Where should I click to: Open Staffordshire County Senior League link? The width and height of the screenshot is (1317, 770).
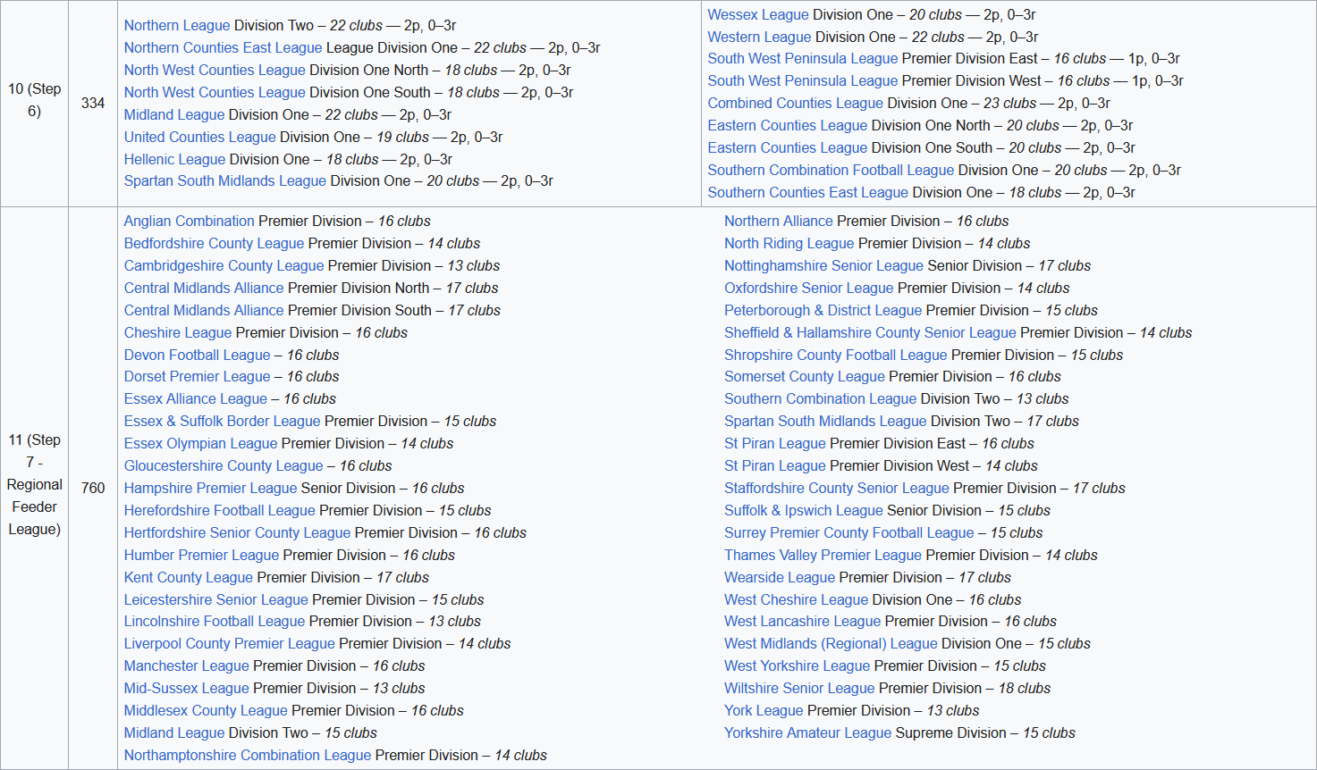837,489
